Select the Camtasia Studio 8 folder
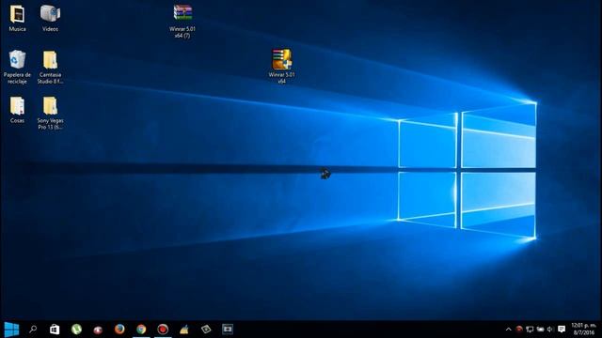 tap(50, 67)
